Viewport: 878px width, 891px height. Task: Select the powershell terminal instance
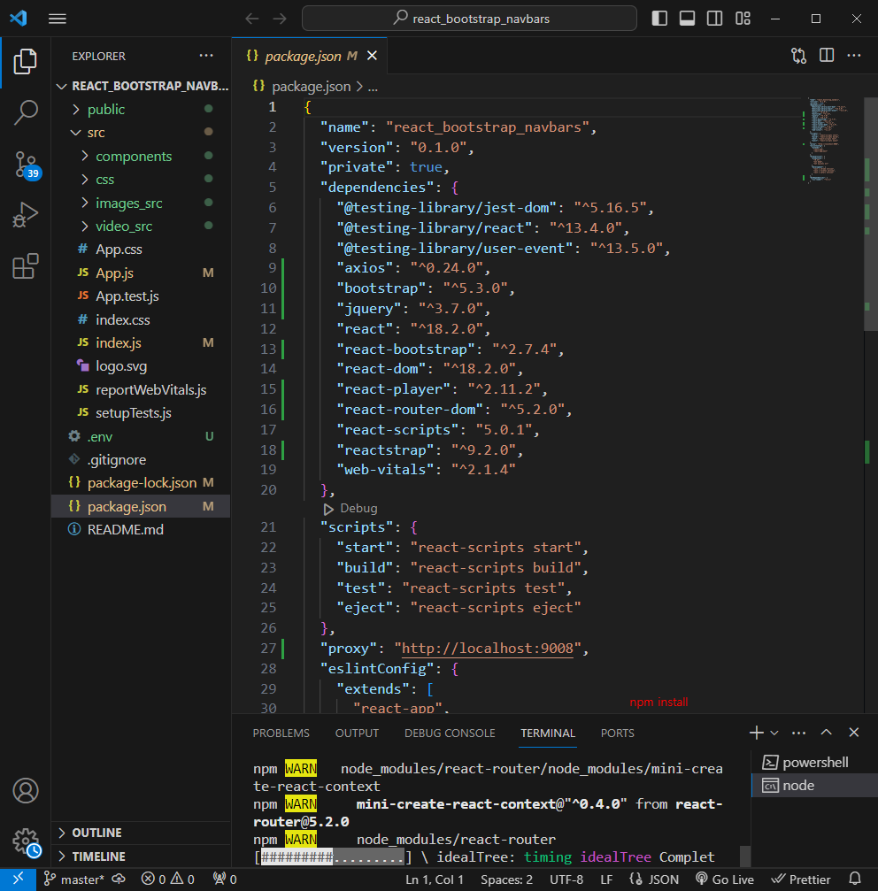point(814,762)
